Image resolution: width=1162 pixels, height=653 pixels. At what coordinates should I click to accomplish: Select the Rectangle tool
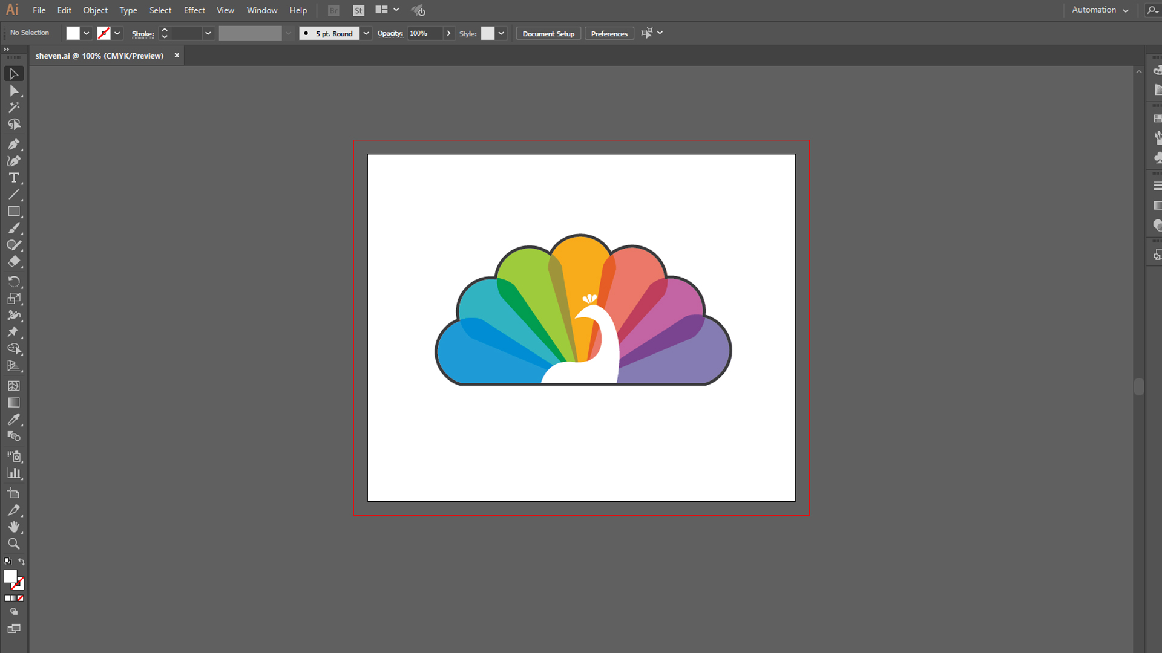tap(14, 212)
